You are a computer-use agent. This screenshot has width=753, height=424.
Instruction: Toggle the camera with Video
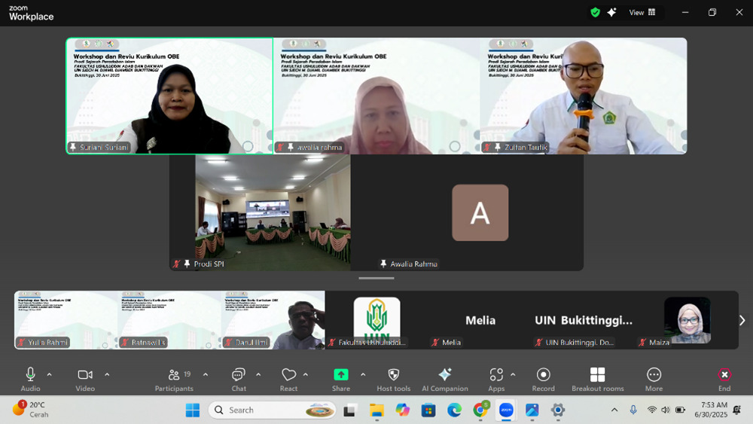(85, 375)
